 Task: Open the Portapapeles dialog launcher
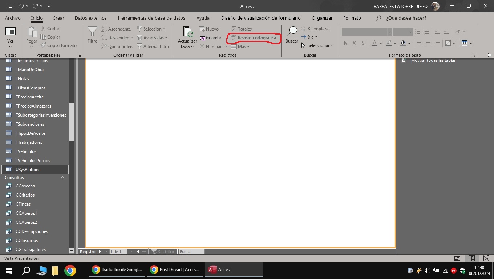[79, 55]
